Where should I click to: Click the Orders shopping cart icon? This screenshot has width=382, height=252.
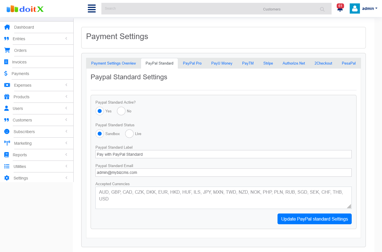(x=7, y=50)
